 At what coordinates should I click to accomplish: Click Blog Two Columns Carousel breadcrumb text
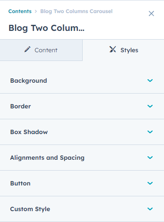(76, 11)
